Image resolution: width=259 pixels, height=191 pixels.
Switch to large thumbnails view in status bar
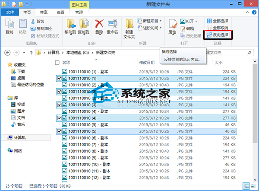pos(253,186)
